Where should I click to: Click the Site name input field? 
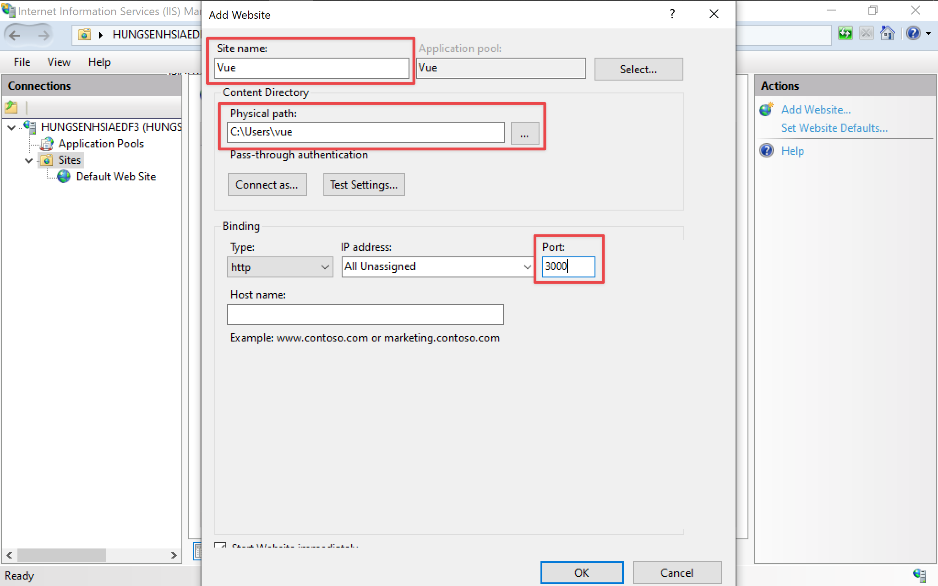pyautogui.click(x=312, y=68)
